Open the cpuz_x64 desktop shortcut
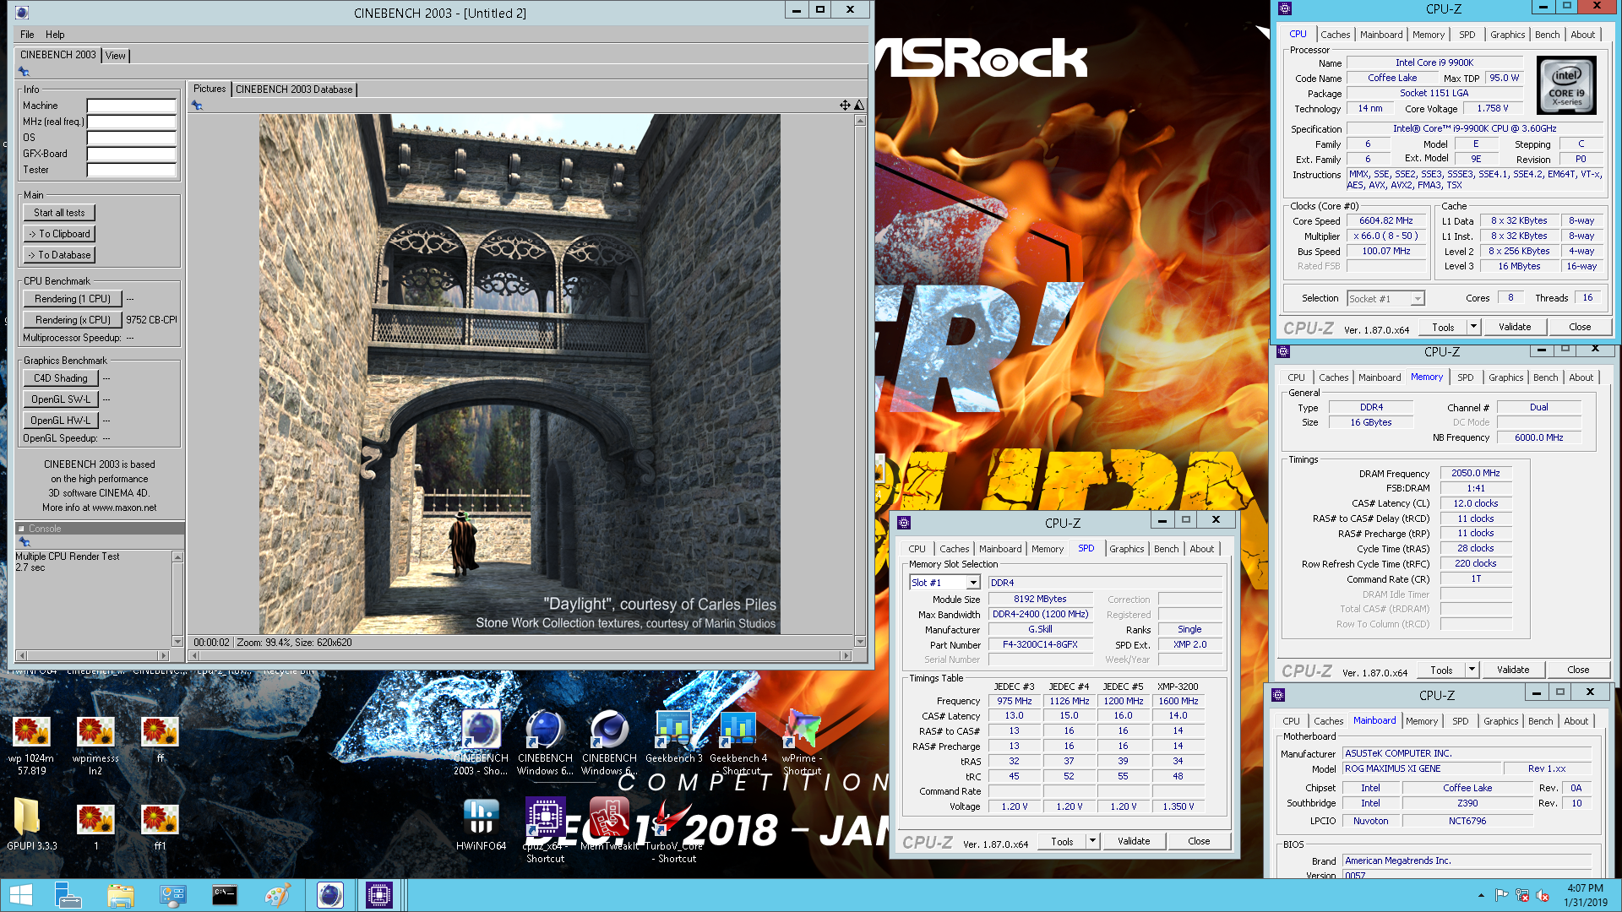The width and height of the screenshot is (1622, 912). coord(546,831)
